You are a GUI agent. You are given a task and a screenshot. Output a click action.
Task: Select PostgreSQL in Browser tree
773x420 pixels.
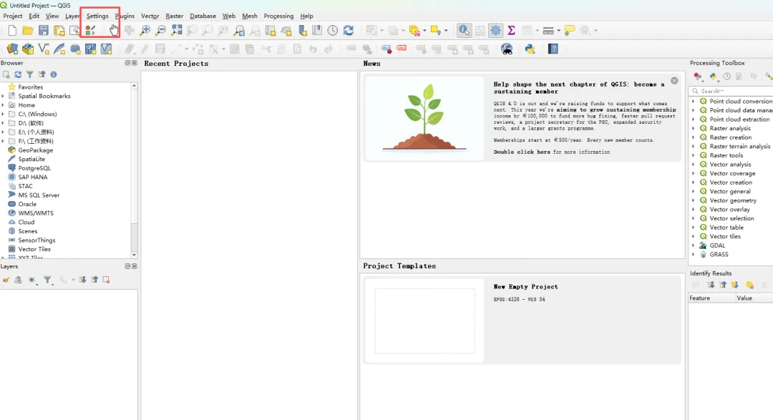click(x=34, y=168)
